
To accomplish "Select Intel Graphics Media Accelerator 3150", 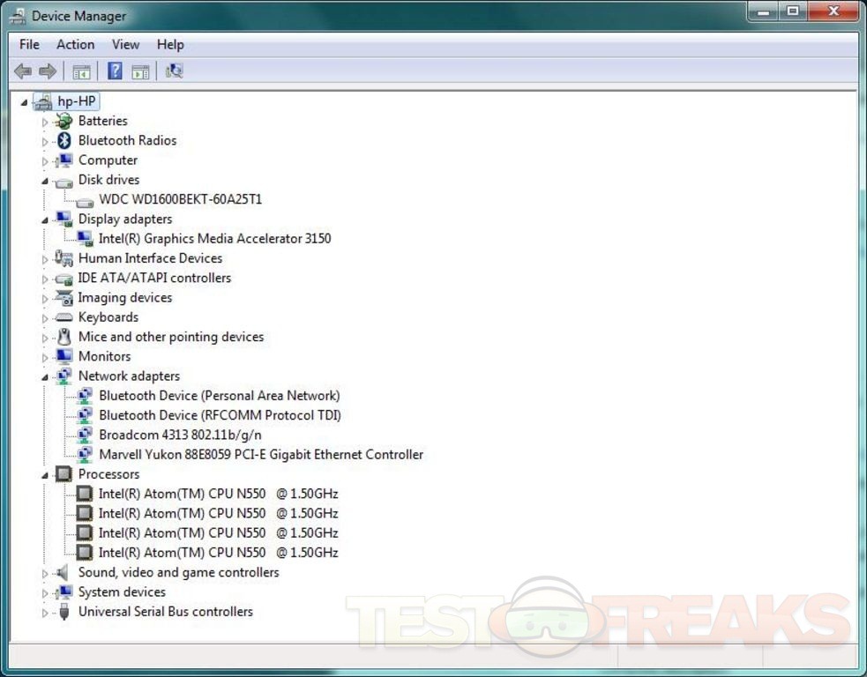I will click(x=214, y=238).
